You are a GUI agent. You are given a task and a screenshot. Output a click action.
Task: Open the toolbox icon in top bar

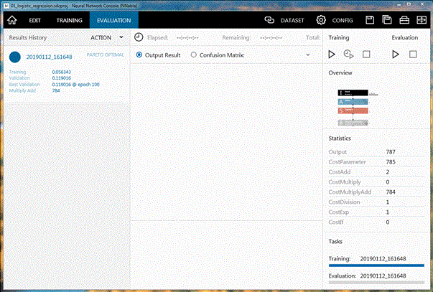tap(404, 20)
